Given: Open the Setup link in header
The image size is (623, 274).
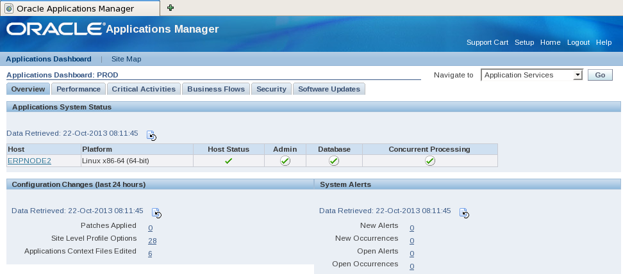Looking at the screenshot, I should click(524, 42).
